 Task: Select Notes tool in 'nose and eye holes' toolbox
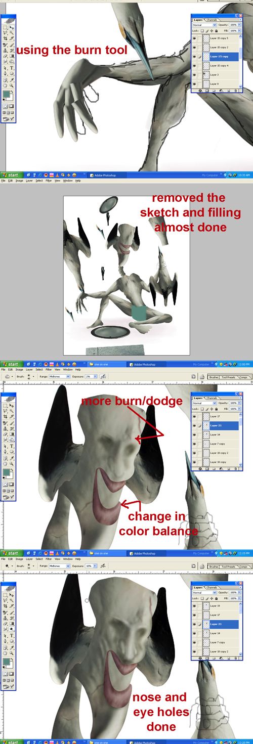tap(5, 647)
